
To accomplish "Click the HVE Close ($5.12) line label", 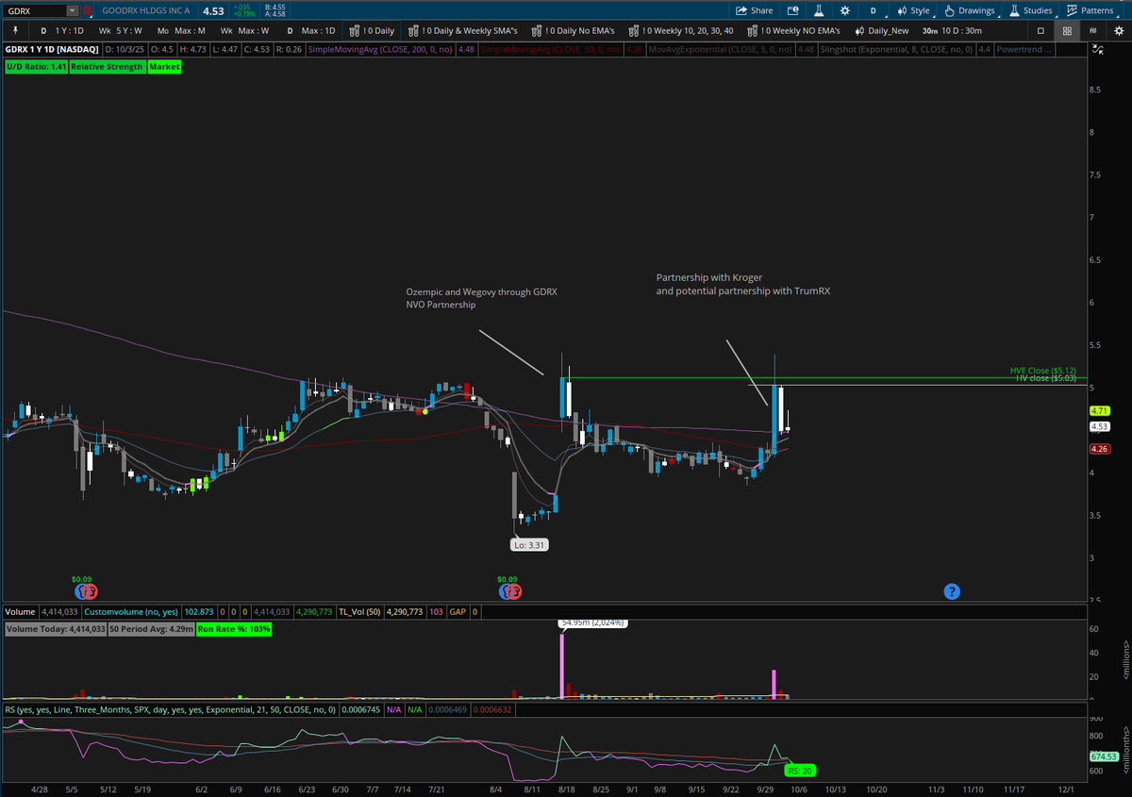I will pos(1042,370).
